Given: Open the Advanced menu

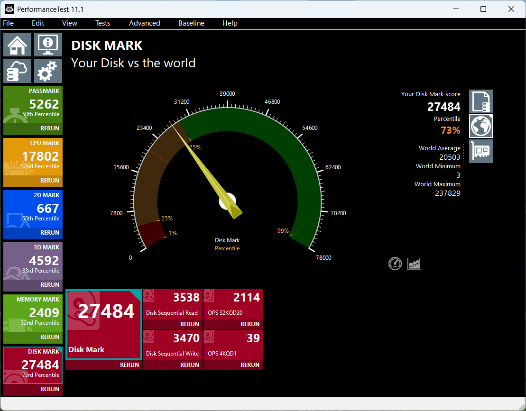Looking at the screenshot, I should click(x=145, y=23).
